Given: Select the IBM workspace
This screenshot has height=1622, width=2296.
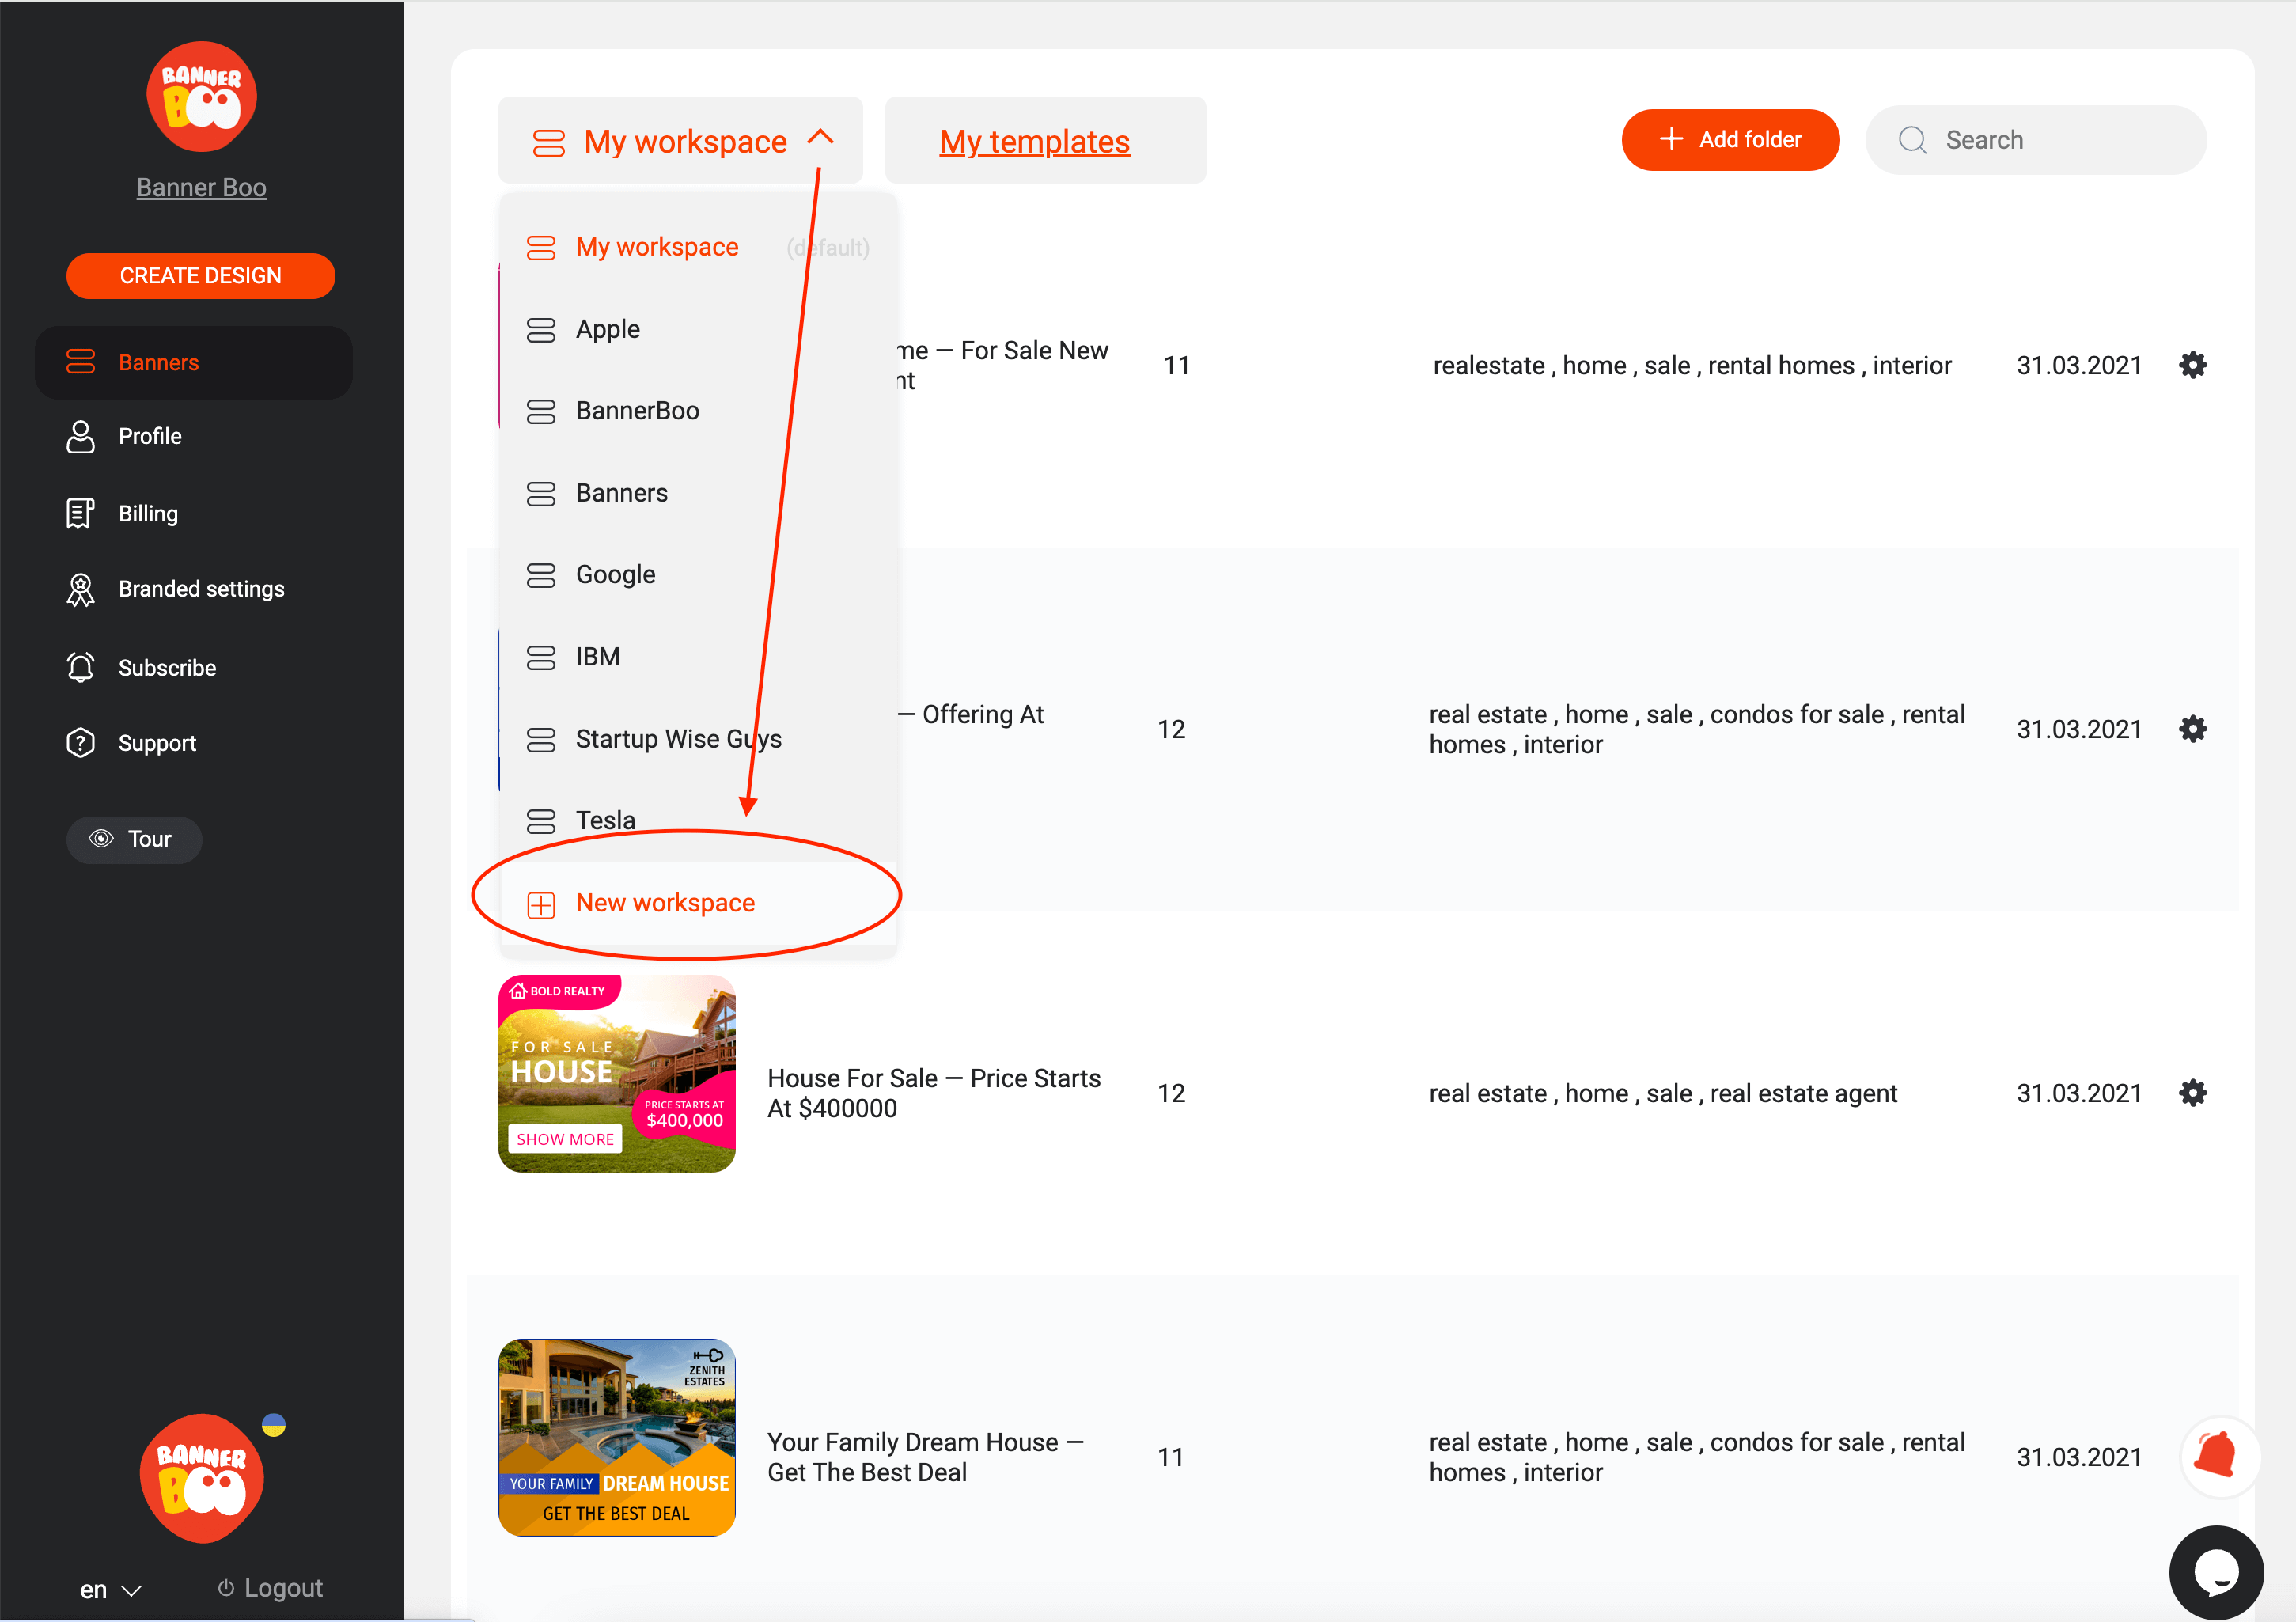Looking at the screenshot, I should [698, 657].
